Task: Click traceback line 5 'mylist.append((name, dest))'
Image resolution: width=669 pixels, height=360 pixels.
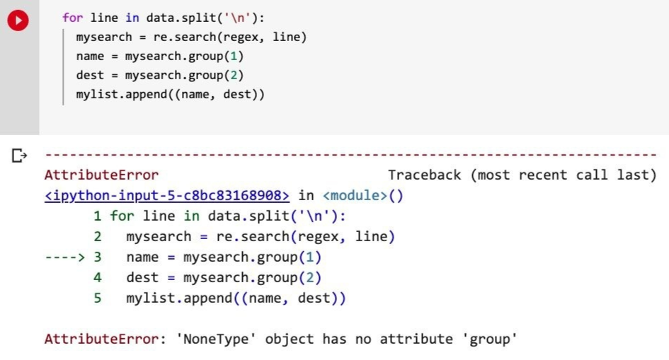Action: coord(236,298)
